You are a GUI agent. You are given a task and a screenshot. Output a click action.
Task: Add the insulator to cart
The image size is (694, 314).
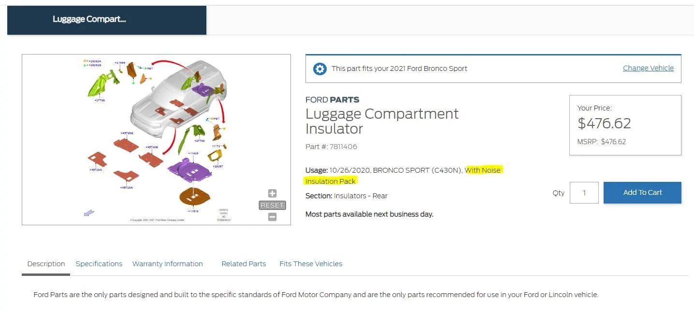point(642,192)
